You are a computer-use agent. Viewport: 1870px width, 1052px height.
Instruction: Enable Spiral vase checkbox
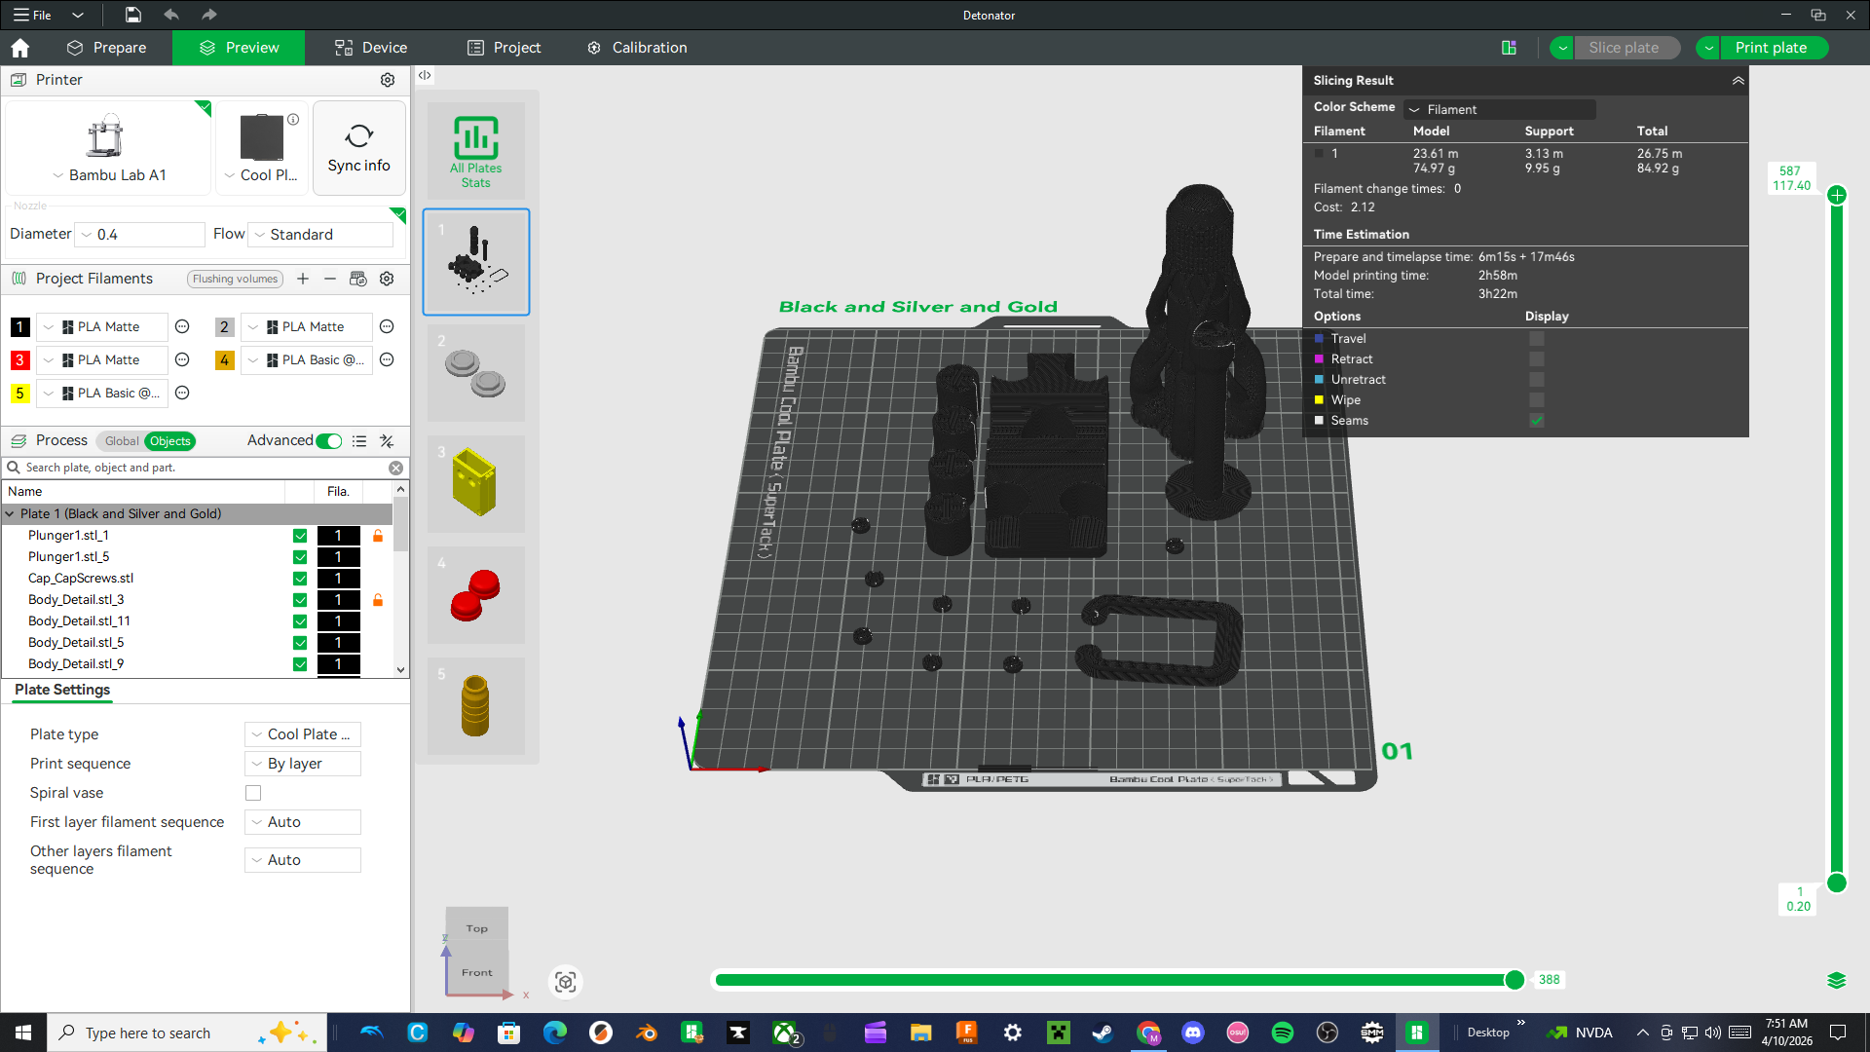click(x=253, y=793)
